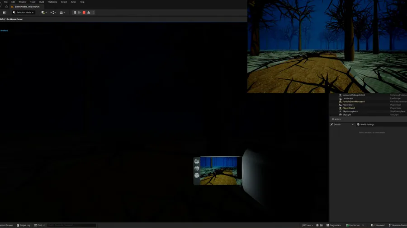The height and width of the screenshot is (228, 407).
Task: Click the '25 actors' count text
Action: point(336,119)
